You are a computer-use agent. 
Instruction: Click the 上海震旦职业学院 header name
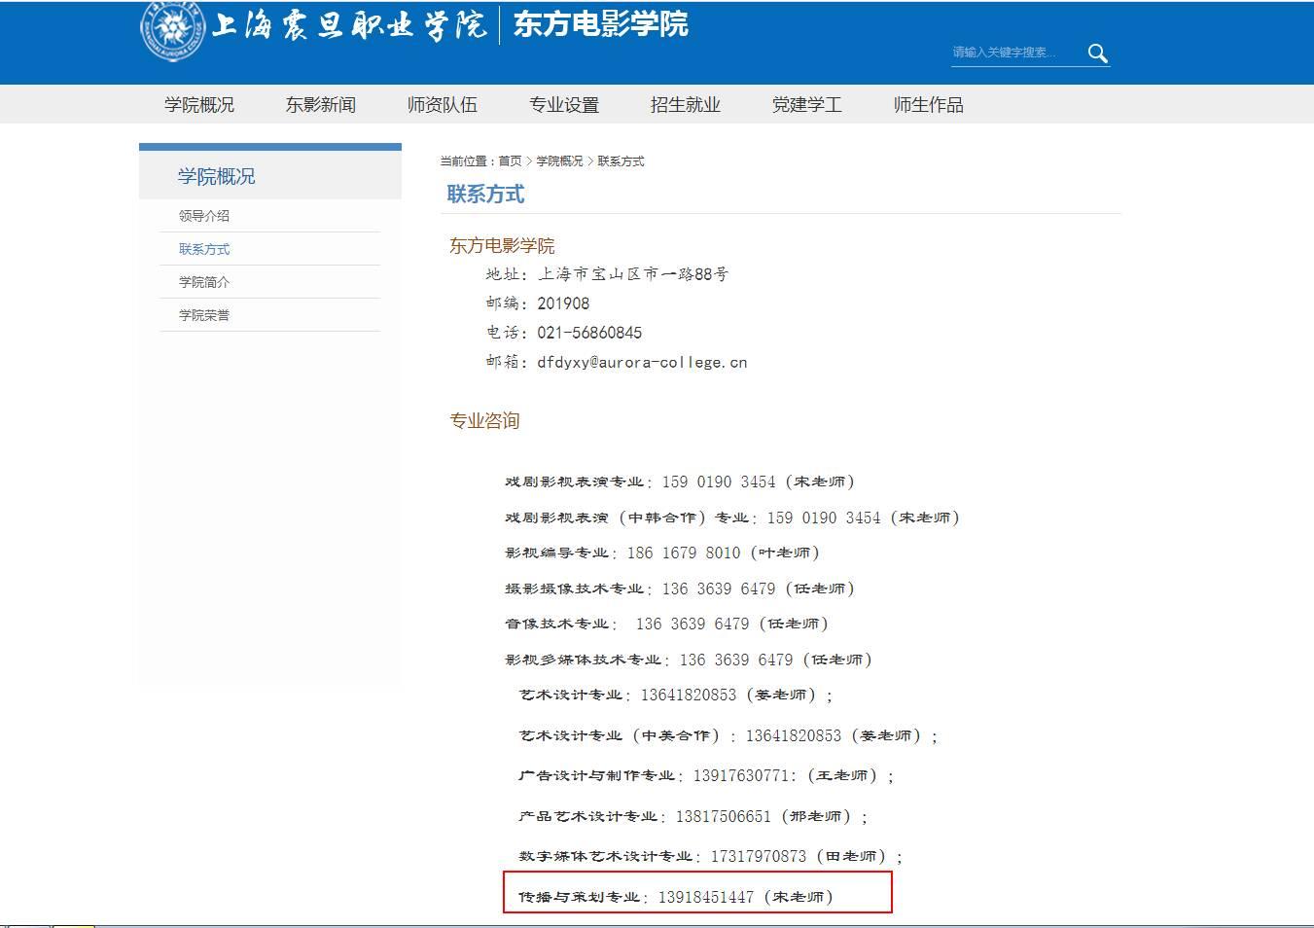pyautogui.click(x=349, y=23)
